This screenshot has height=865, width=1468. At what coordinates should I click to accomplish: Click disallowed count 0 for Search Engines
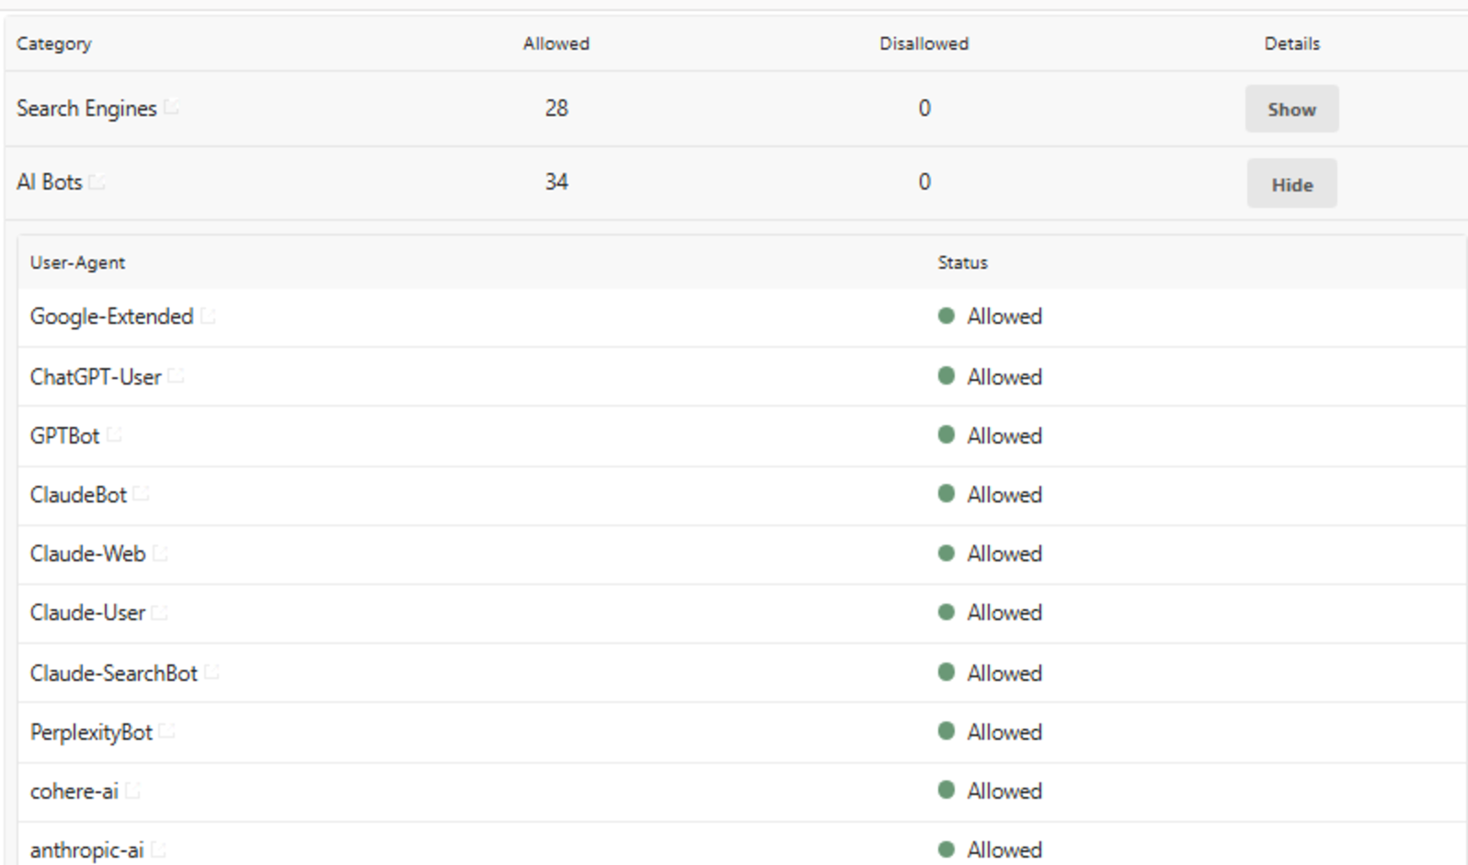pyautogui.click(x=924, y=108)
